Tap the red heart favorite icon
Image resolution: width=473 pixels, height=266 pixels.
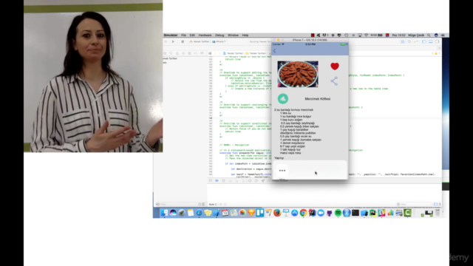pos(335,66)
